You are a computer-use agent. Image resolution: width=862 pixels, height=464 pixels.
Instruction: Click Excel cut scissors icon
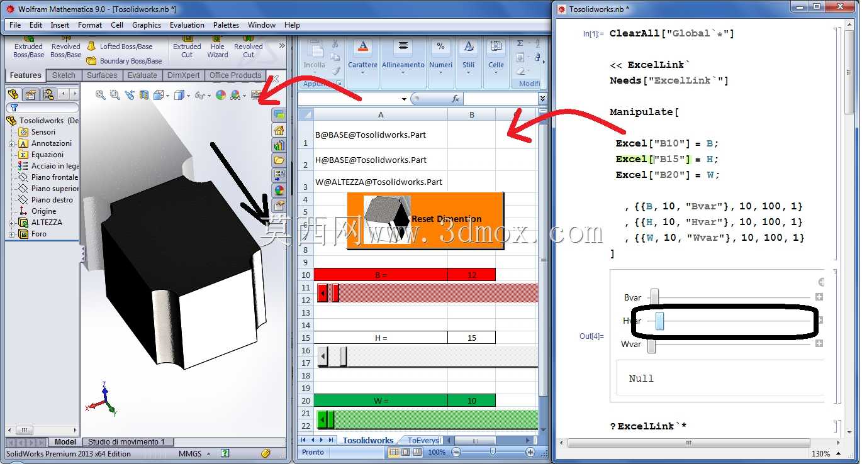click(335, 43)
